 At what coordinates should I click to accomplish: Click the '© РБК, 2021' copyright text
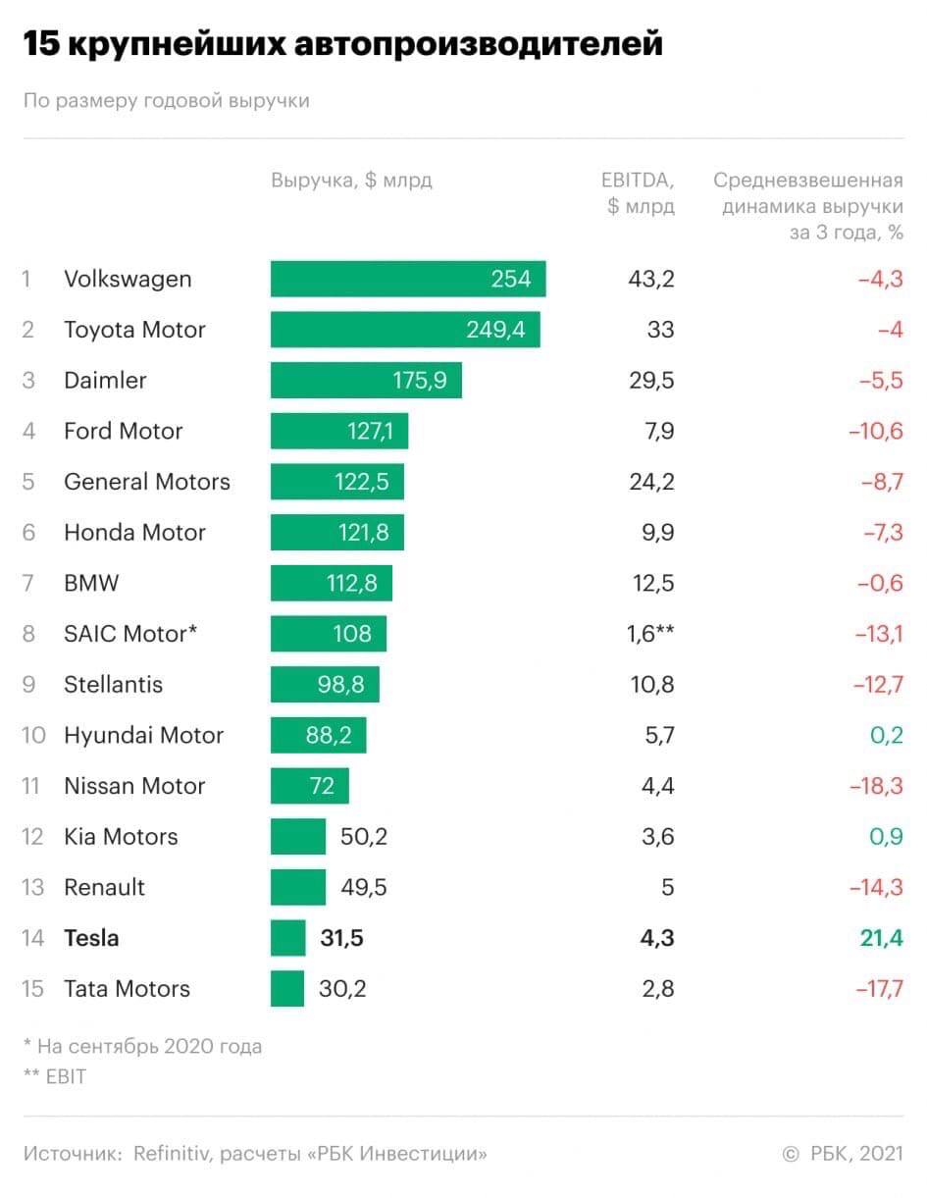843,1154
